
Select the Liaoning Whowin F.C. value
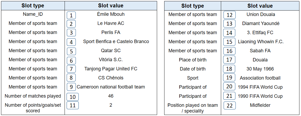click(x=261, y=42)
